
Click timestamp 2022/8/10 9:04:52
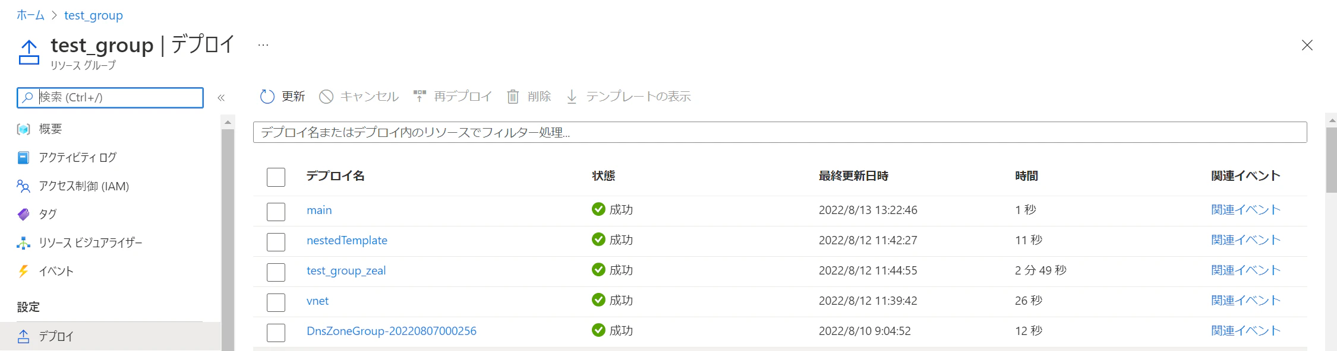(865, 331)
